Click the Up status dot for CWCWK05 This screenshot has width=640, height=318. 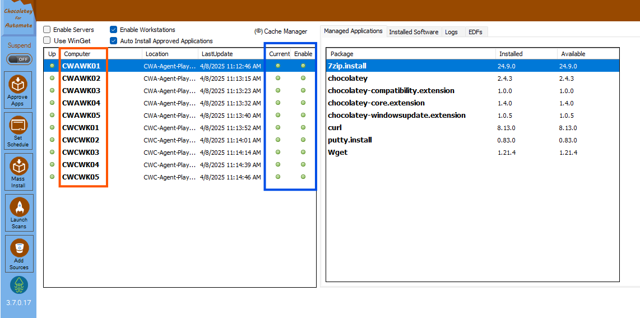pos(52,177)
